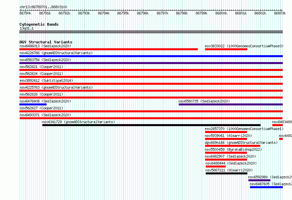Click nsv5500459 (ByrskaBishop2022) label

point(233,149)
